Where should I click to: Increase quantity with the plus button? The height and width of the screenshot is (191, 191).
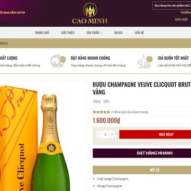[x=112, y=134]
